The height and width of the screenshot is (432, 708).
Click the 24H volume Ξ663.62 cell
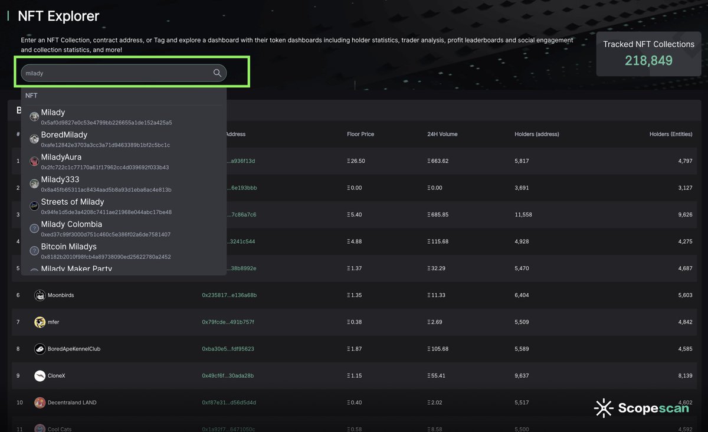[438, 161]
